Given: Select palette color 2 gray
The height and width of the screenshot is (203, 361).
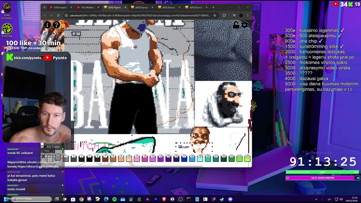Looking at the screenshot, I should (66, 158).
